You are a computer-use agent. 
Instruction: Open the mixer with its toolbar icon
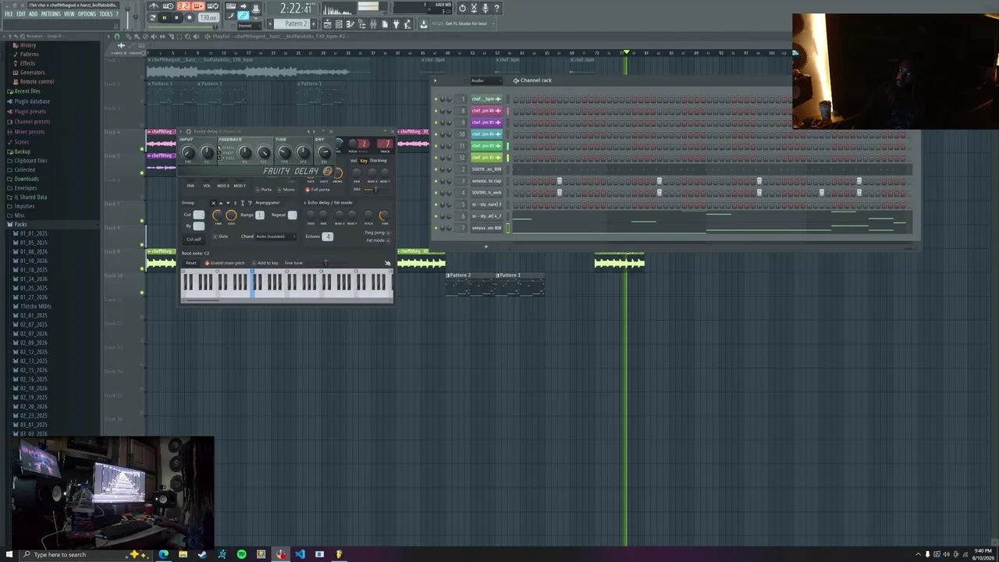[x=373, y=23]
